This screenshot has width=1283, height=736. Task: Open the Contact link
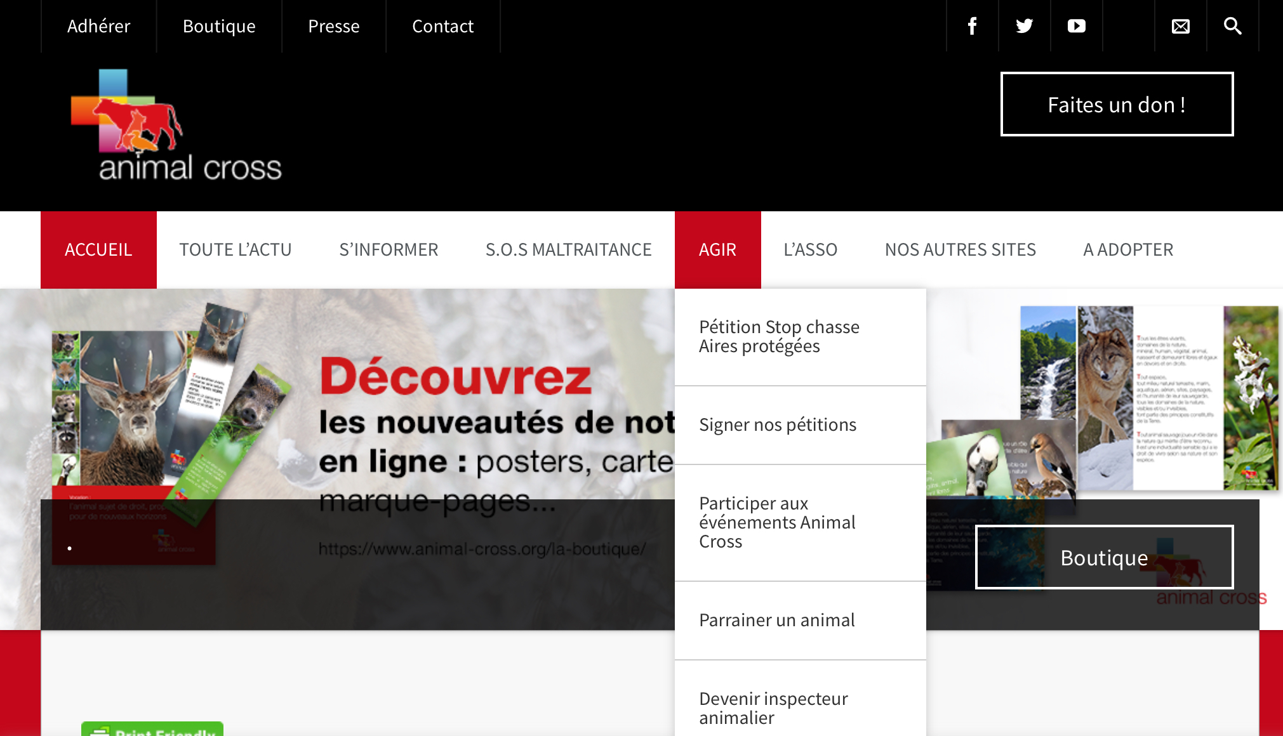tap(443, 26)
